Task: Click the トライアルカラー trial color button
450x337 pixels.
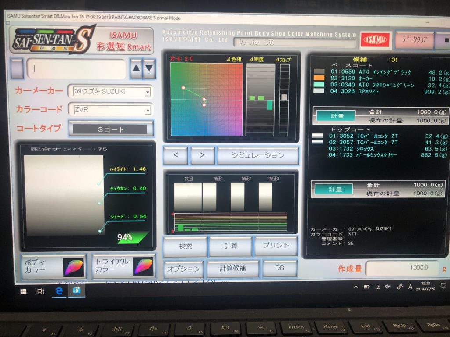Action: [123, 266]
